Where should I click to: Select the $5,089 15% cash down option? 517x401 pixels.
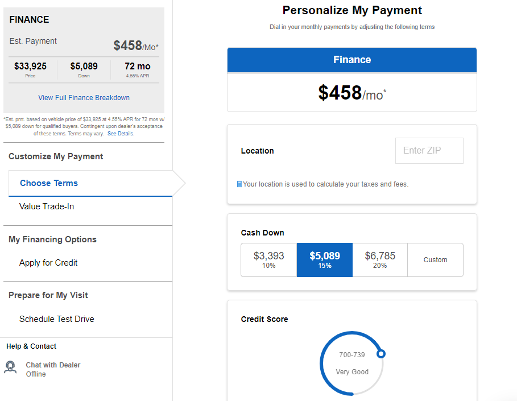tap(324, 260)
